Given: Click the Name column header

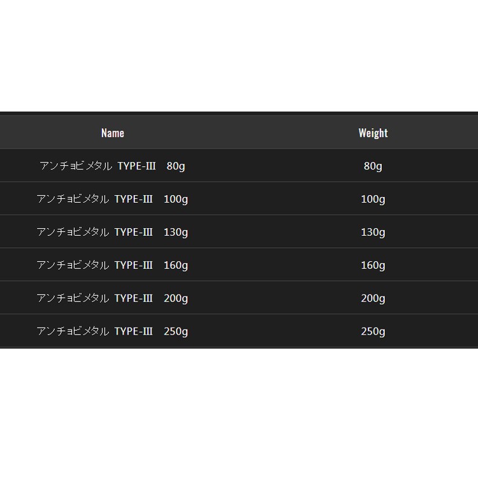Looking at the screenshot, I should coord(113,133).
